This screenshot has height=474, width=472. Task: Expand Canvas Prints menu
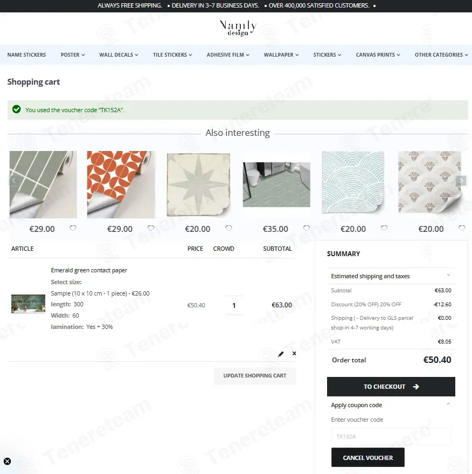tap(378, 54)
